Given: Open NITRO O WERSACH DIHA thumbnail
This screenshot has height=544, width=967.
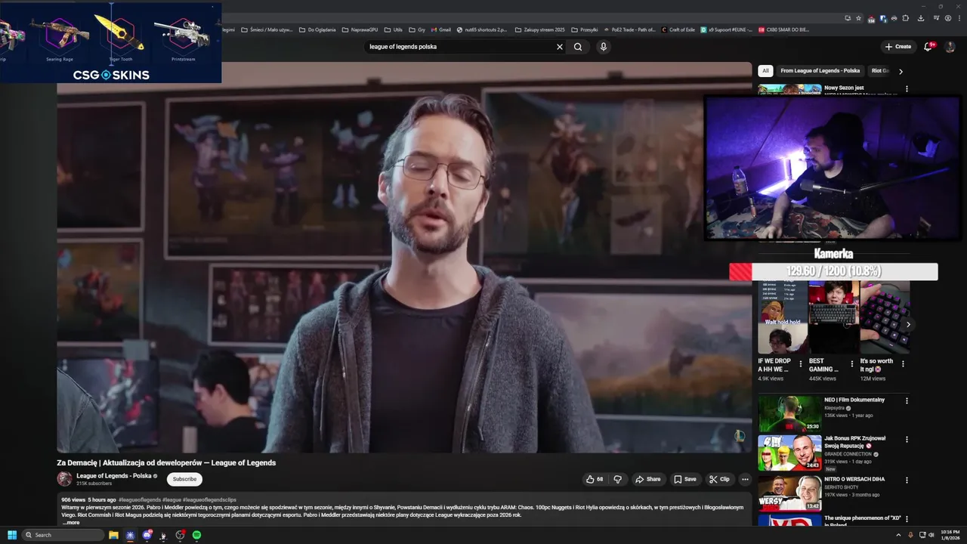Looking at the screenshot, I should point(789,493).
